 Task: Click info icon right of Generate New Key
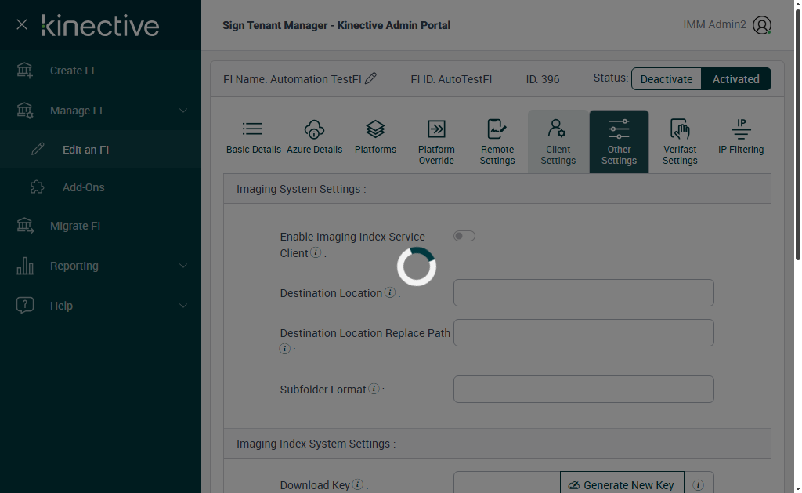pyautogui.click(x=698, y=484)
